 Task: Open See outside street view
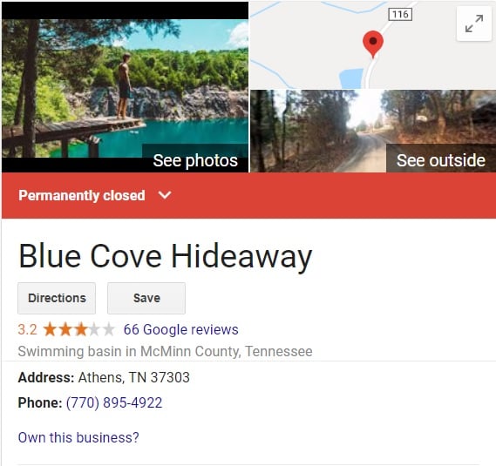pyautogui.click(x=440, y=160)
